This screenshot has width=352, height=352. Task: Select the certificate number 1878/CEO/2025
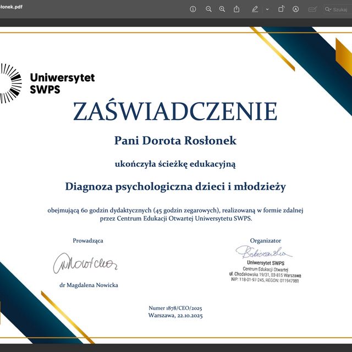tap(175, 308)
